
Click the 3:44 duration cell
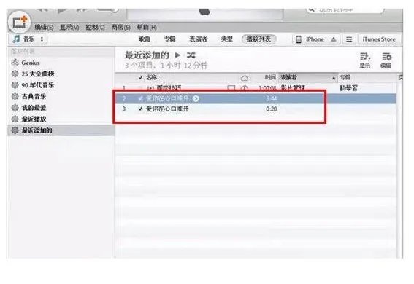pyautogui.click(x=271, y=98)
